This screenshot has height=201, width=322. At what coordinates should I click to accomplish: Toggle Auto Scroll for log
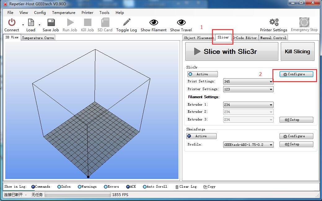pyautogui.click(x=155, y=187)
